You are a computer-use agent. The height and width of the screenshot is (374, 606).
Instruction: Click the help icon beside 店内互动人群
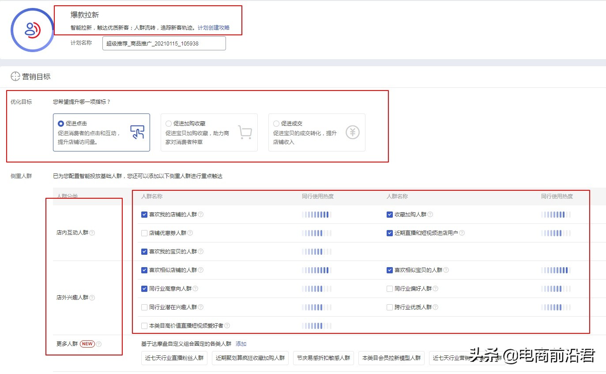91,233
